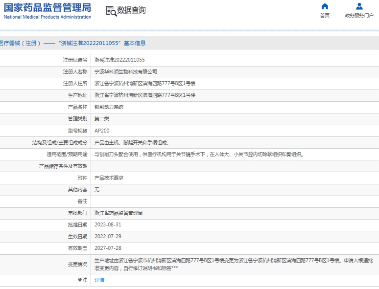Click the 首页 text link

[x=325, y=16]
